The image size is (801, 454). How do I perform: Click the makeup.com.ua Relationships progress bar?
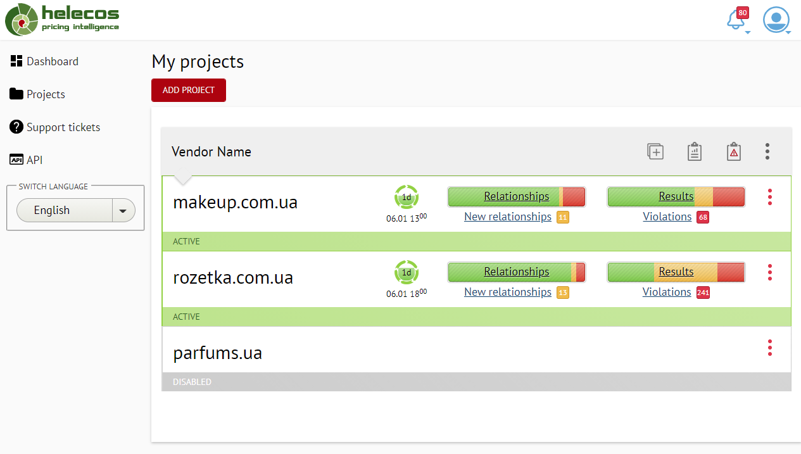(x=516, y=197)
